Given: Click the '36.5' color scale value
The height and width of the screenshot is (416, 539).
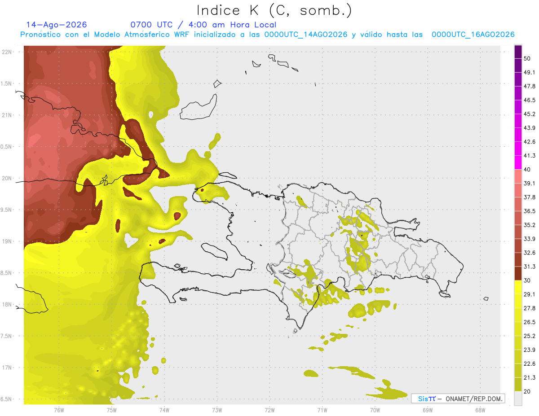Looking at the screenshot, I should pos(530,211).
